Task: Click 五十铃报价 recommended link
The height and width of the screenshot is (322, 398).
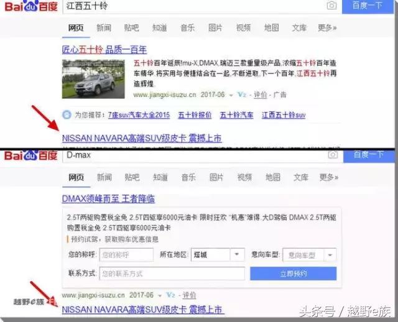Action: [195, 115]
